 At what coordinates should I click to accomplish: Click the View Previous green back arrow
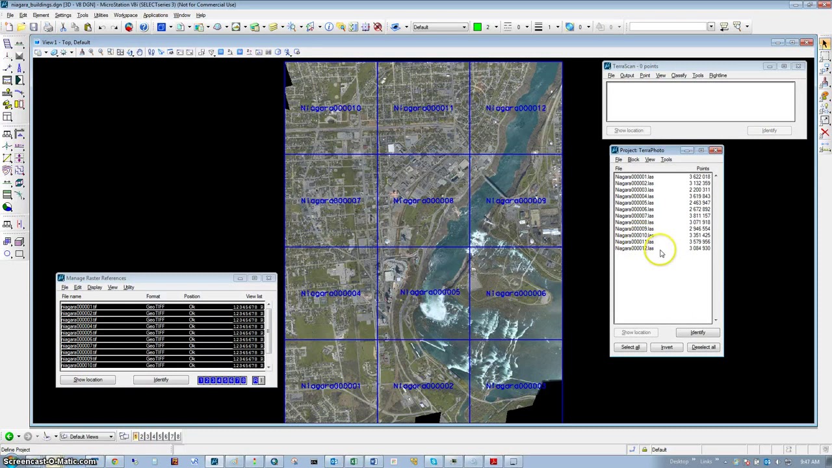pos(9,436)
